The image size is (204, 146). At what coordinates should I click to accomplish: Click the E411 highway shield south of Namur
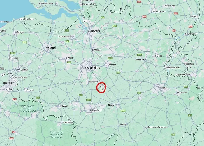pyautogui.click(x=123, y=111)
